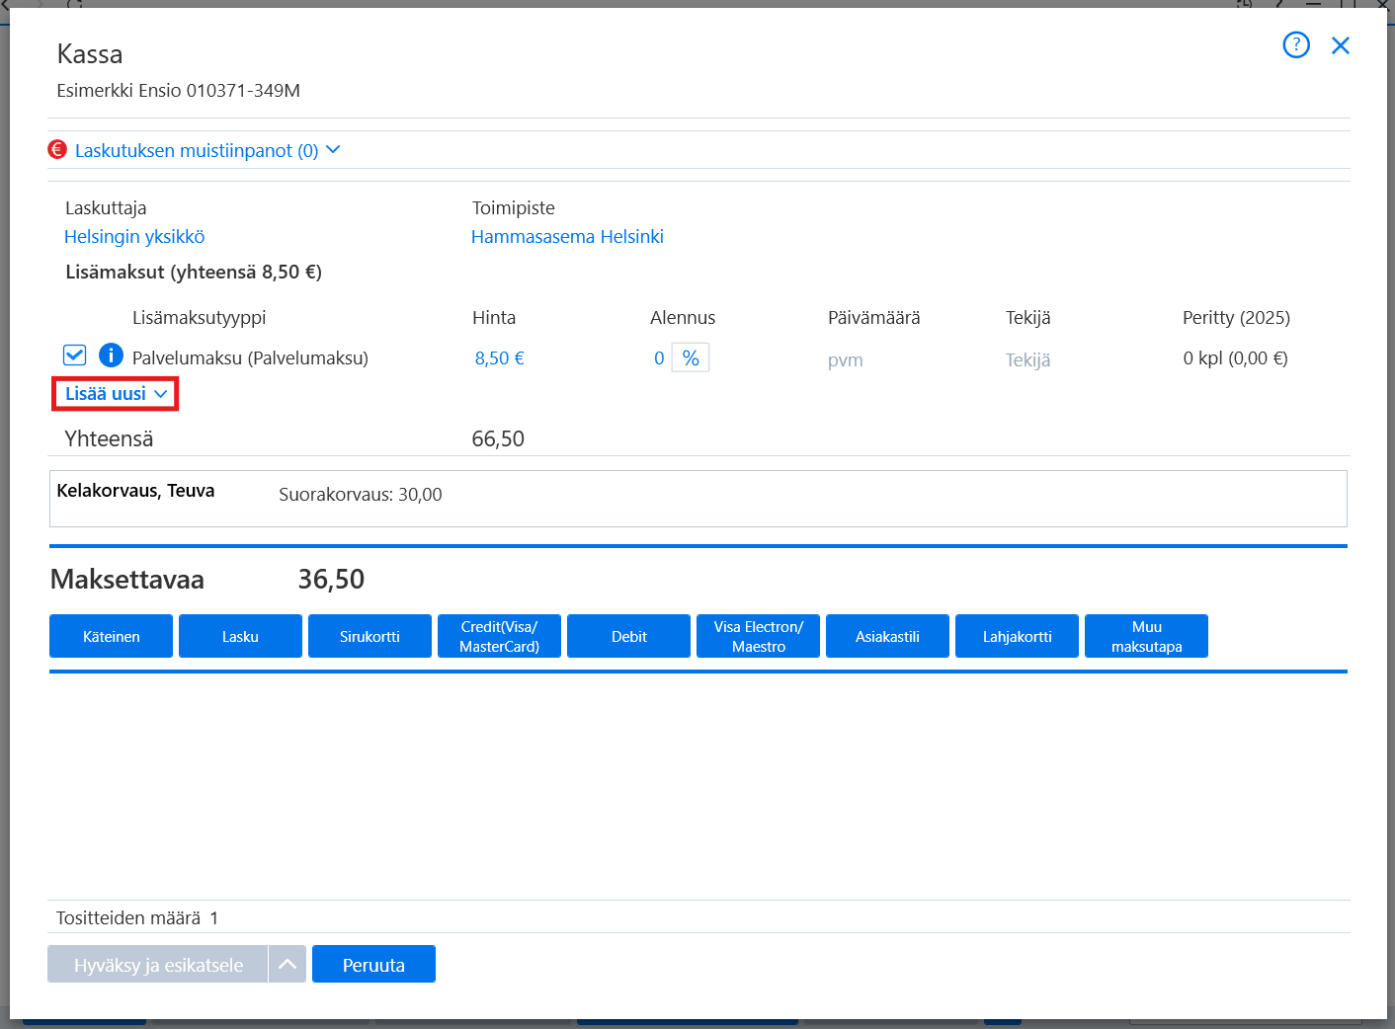Click the blue info icon beside Palvelumaksu
Image resolution: width=1395 pixels, height=1029 pixels.
[x=112, y=356]
